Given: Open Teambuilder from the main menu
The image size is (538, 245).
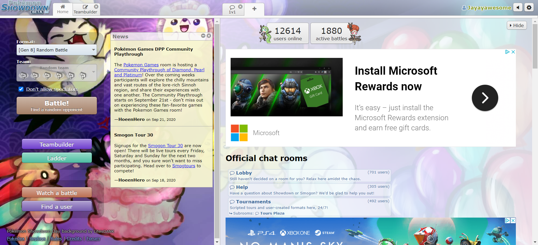Looking at the screenshot, I should coord(57,144).
